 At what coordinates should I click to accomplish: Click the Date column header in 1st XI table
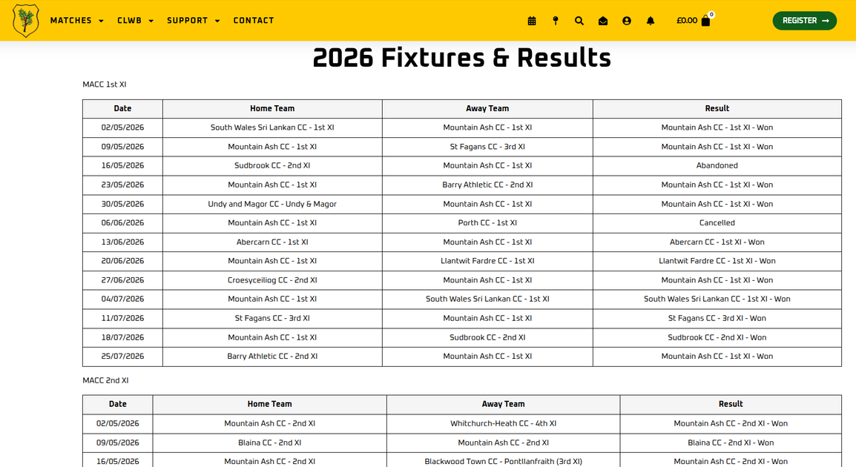click(x=123, y=108)
